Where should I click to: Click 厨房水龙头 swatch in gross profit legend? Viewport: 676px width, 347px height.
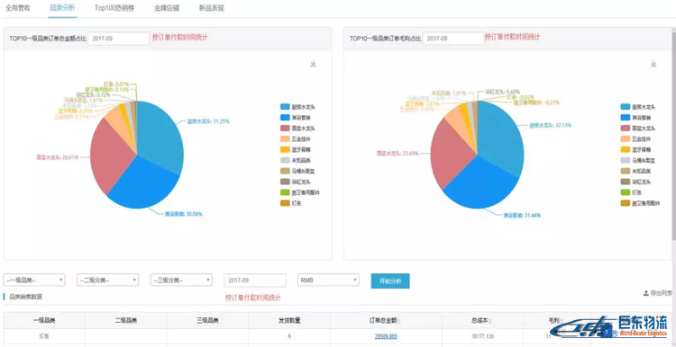tap(626, 107)
